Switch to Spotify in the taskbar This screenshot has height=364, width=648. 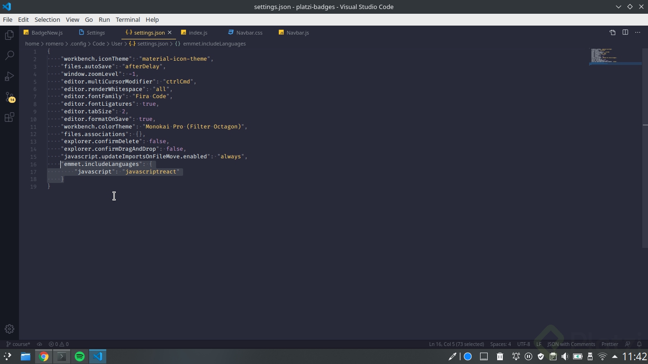click(80, 356)
